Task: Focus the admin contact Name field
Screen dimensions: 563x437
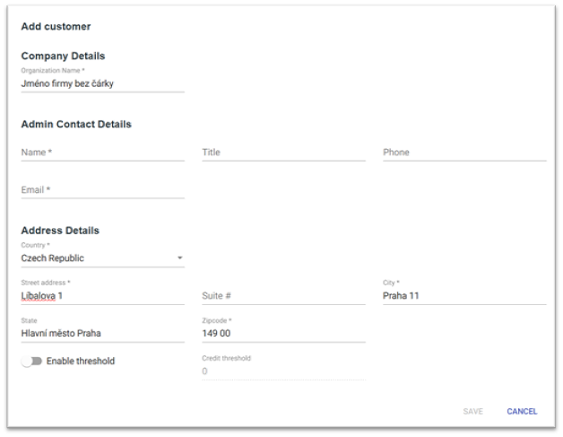Action: click(102, 153)
